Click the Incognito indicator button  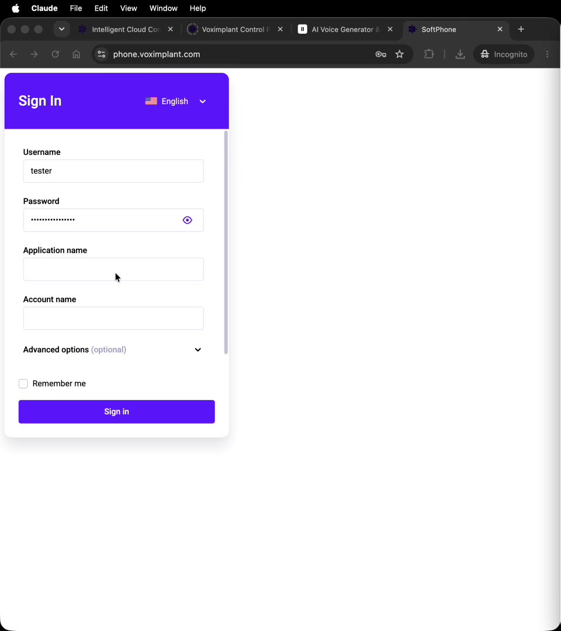tap(504, 54)
